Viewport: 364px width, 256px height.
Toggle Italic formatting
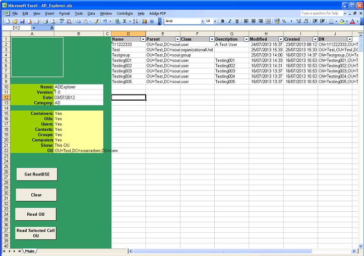pyautogui.click(x=229, y=22)
